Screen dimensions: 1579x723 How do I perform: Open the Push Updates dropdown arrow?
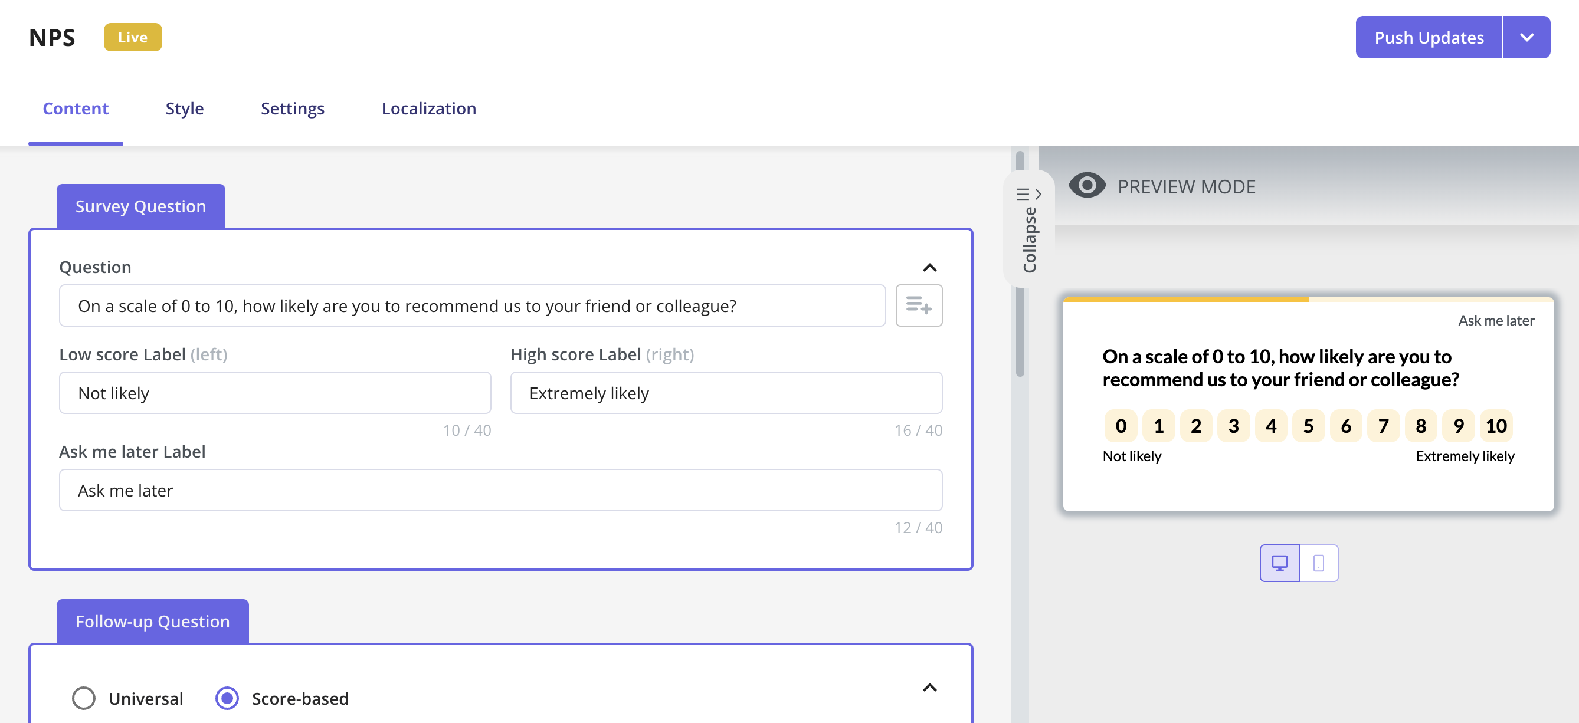[1526, 37]
